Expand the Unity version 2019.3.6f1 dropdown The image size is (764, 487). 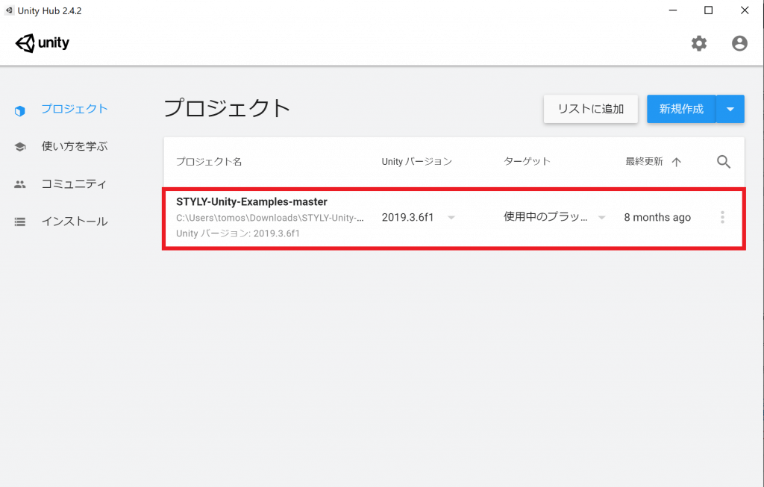pos(451,218)
